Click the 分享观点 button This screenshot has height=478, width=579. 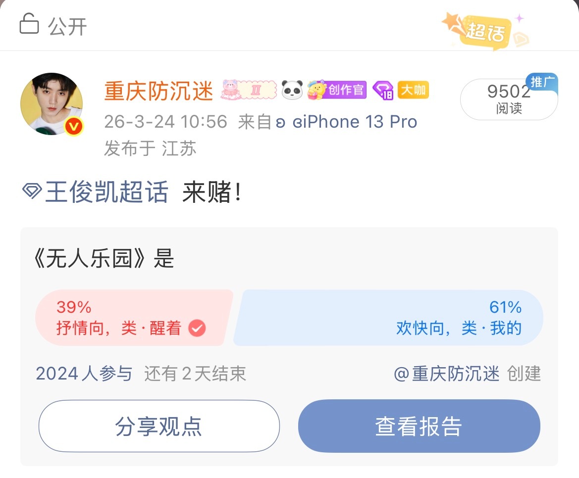coord(159,426)
